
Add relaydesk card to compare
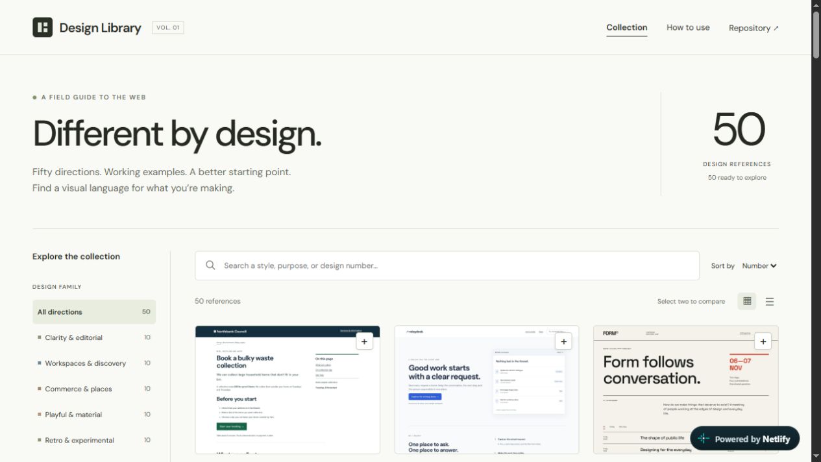pos(563,341)
